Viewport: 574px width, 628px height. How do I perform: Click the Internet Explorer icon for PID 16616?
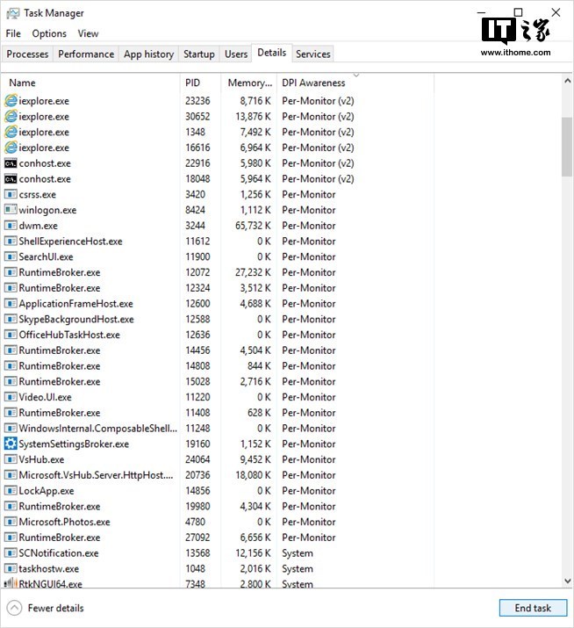pos(11,148)
